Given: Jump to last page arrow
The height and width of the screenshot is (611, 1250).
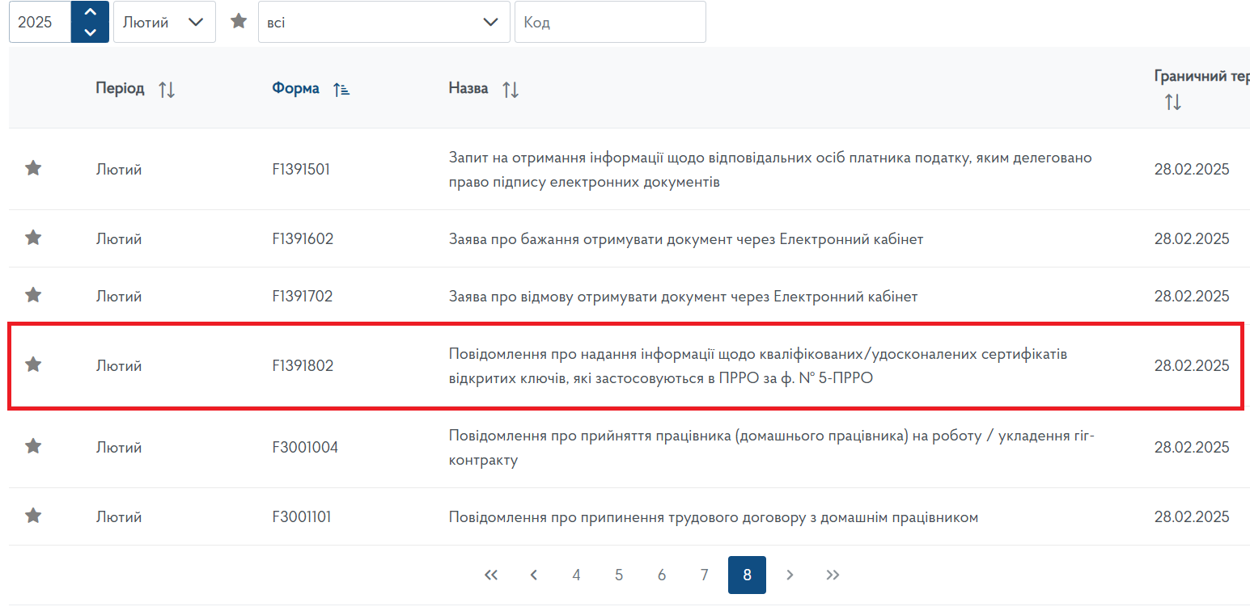Looking at the screenshot, I should [x=833, y=575].
